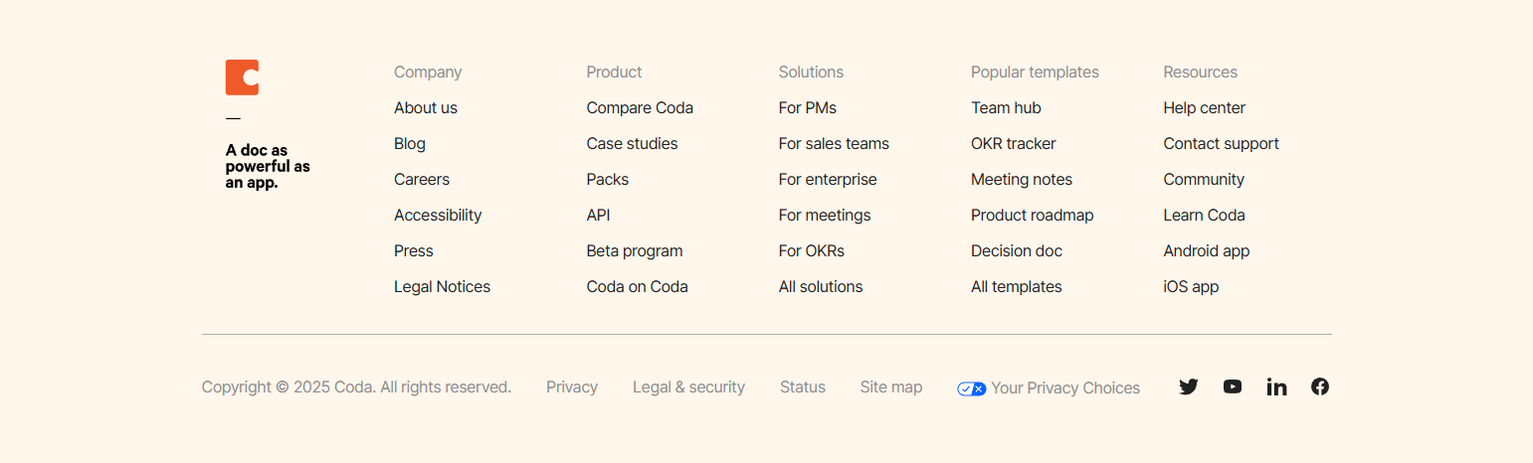1533x463 pixels.
Task: Open Coda's YouTube channel icon
Action: pyautogui.click(x=1233, y=386)
